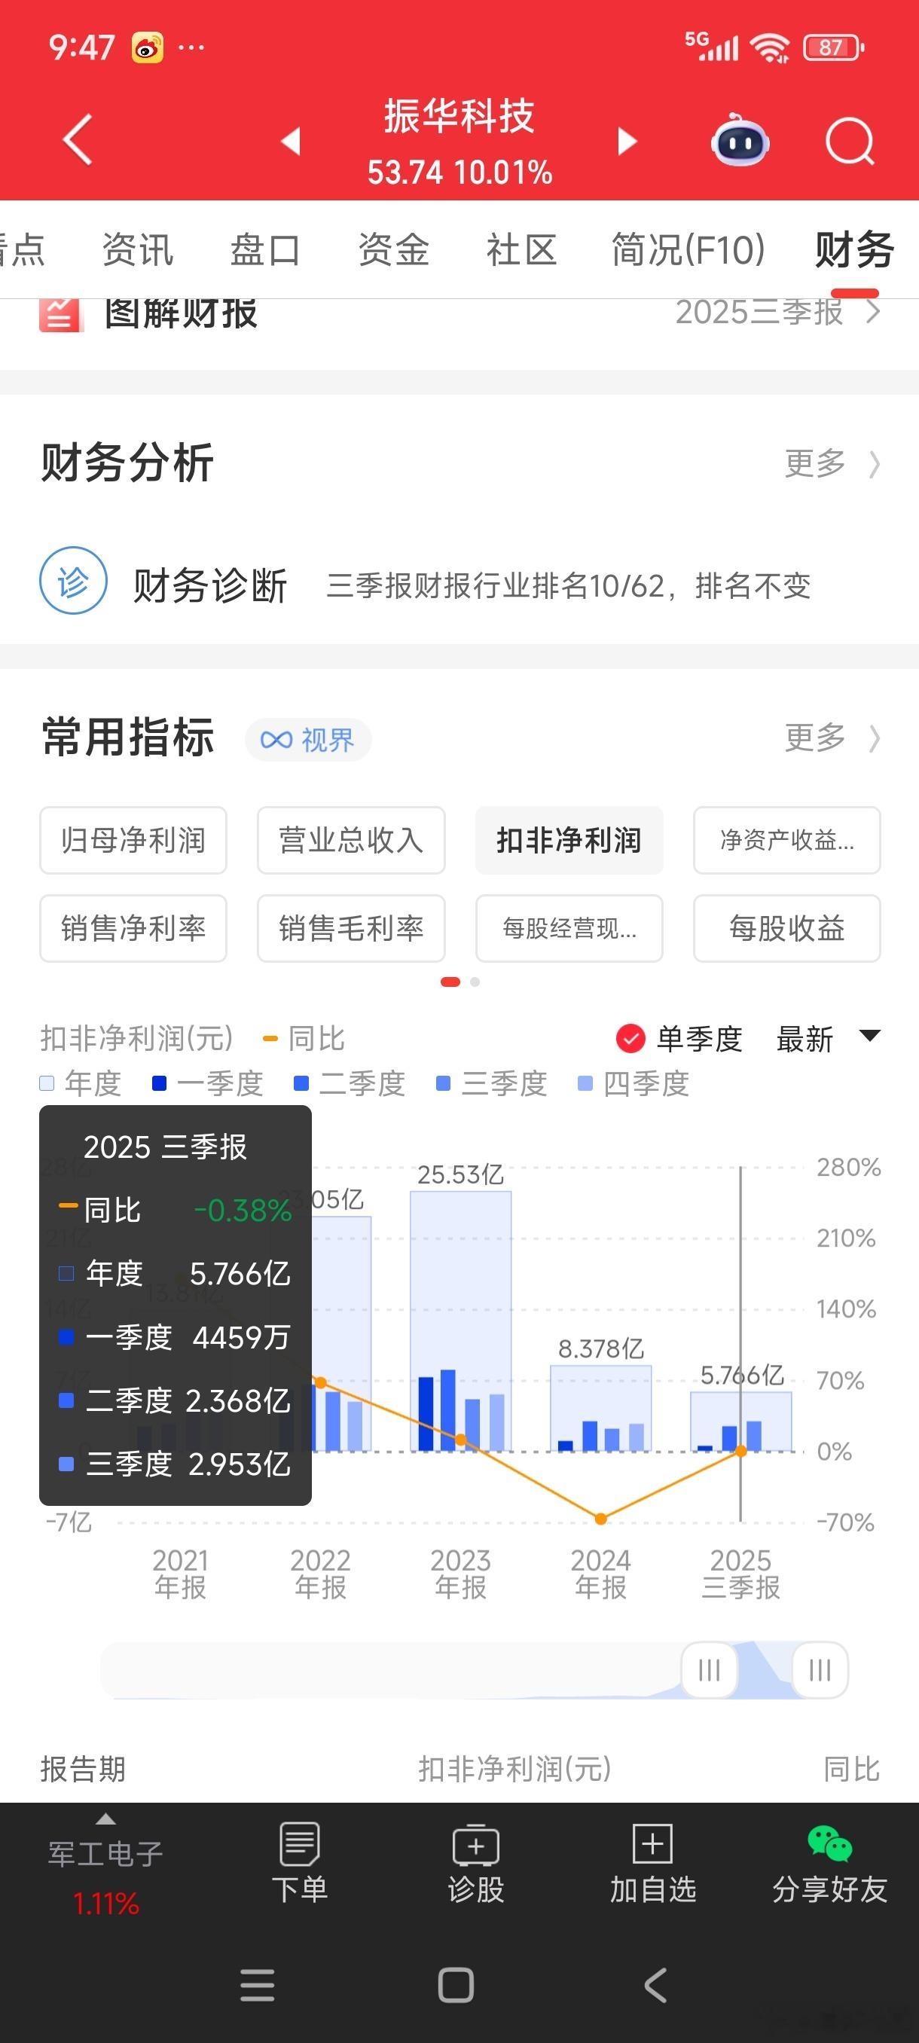Tap the 2022 年报 axis label

point(320,1574)
